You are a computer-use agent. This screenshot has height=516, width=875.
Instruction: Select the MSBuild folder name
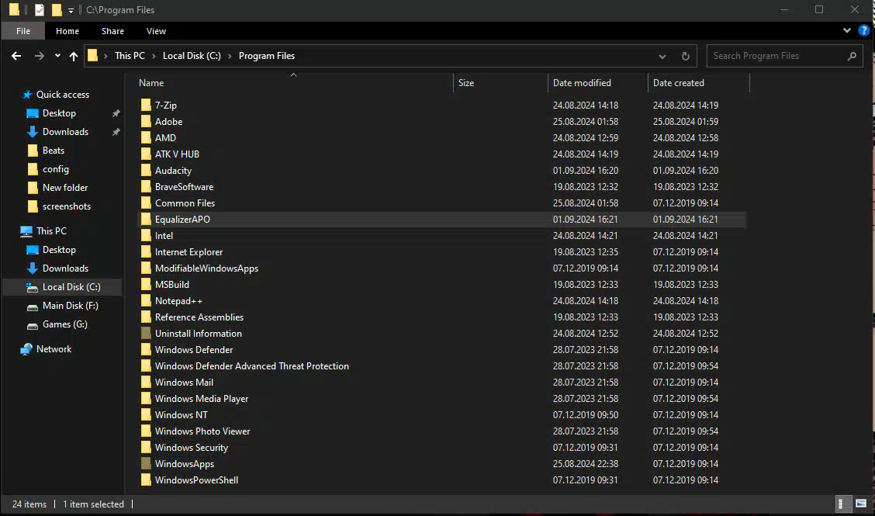(x=172, y=284)
